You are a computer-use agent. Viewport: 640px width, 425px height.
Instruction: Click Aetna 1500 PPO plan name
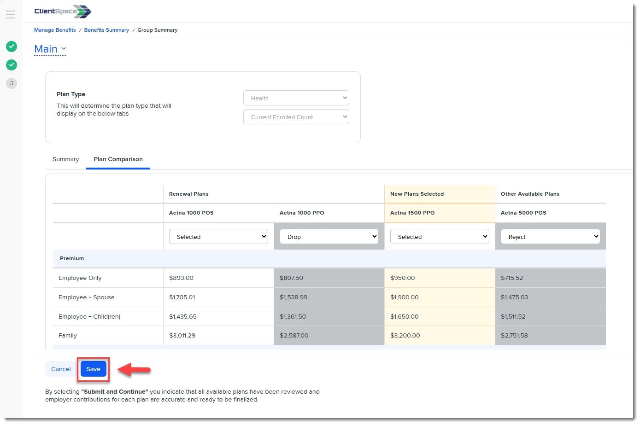pyautogui.click(x=412, y=213)
